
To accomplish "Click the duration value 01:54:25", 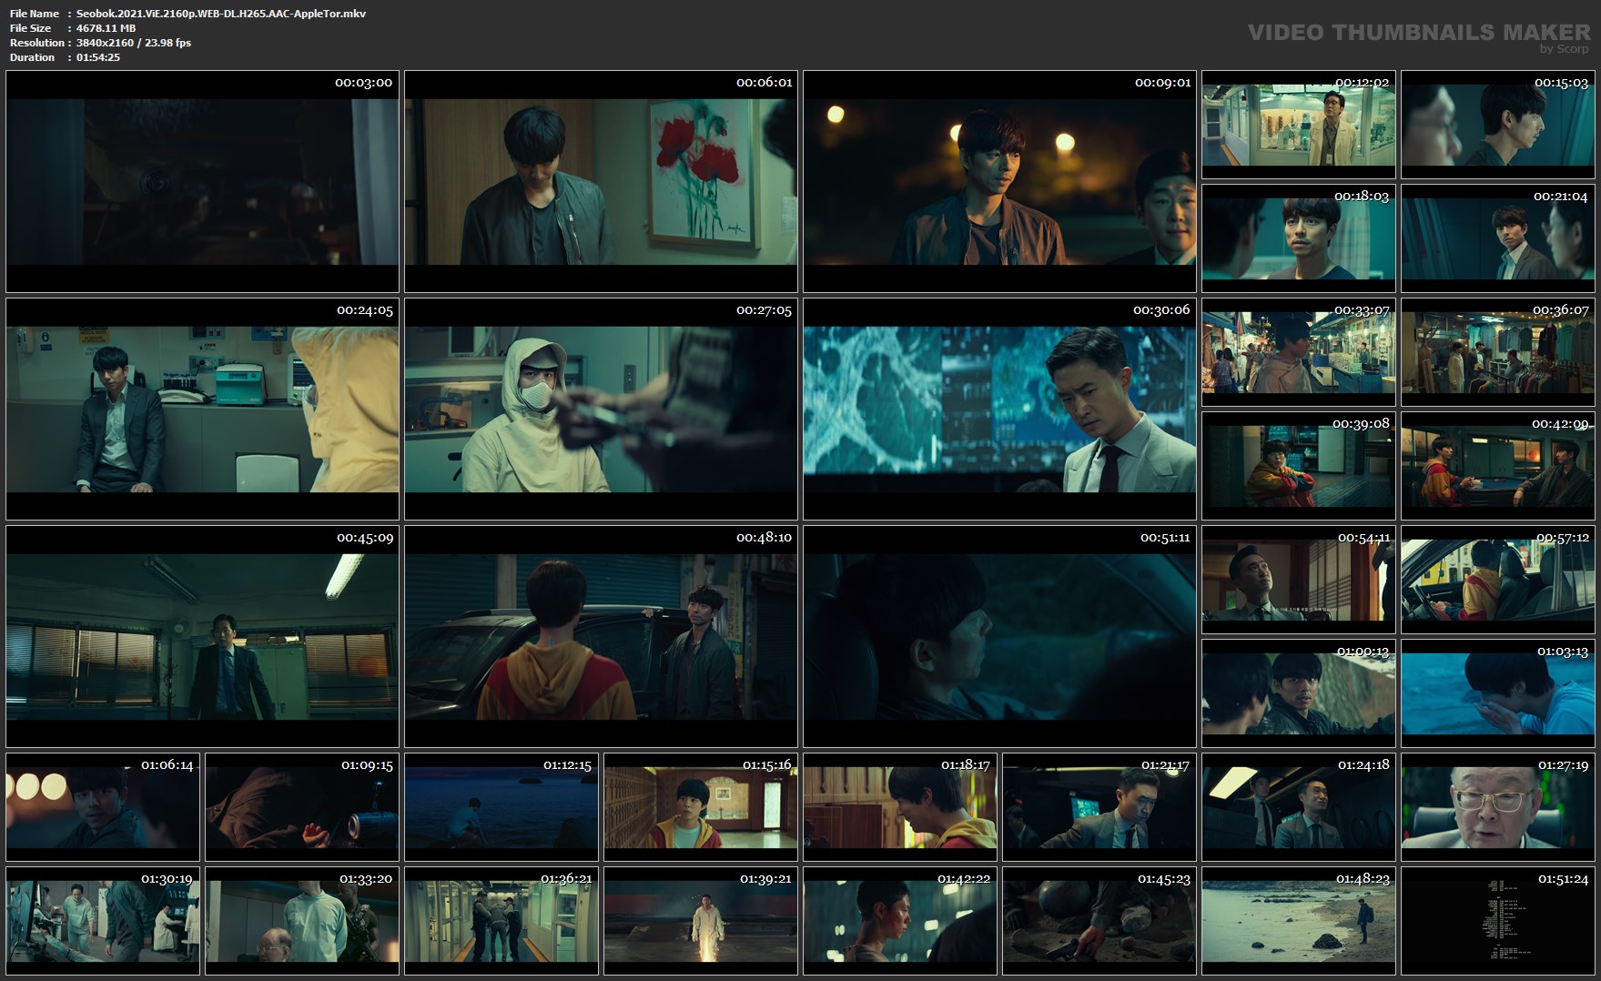I will 98,57.
